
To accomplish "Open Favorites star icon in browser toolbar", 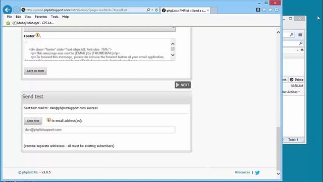I will pyautogui.click(x=271, y=10).
